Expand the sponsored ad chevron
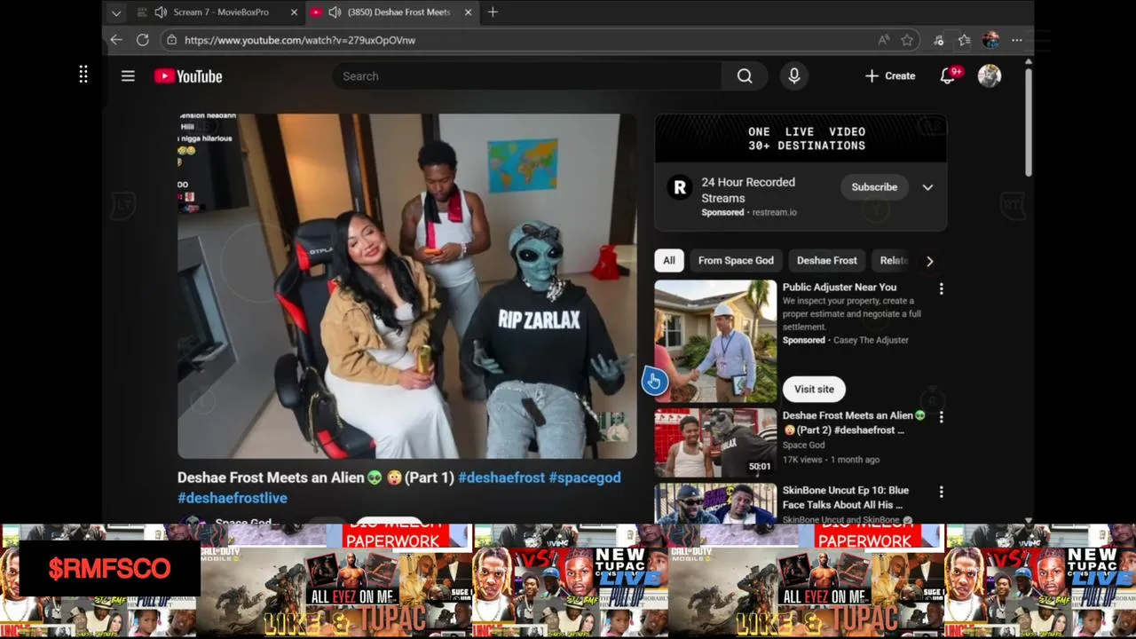The height and width of the screenshot is (639, 1136). click(927, 187)
